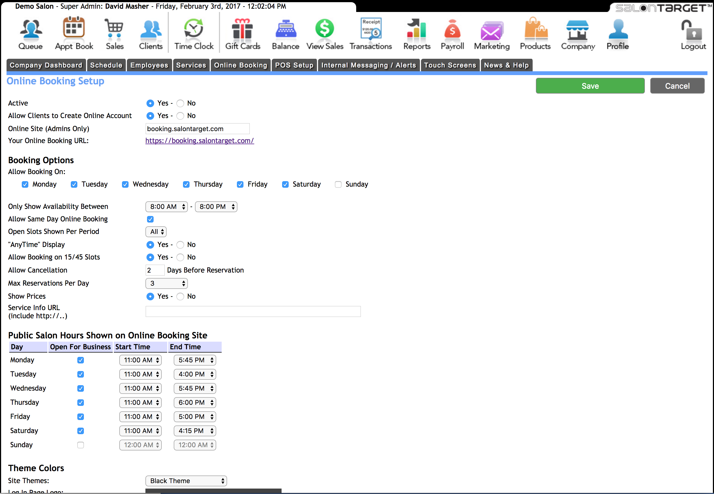Expand Max Reservations Per Day dropdown
The width and height of the screenshot is (714, 494).
(x=167, y=283)
